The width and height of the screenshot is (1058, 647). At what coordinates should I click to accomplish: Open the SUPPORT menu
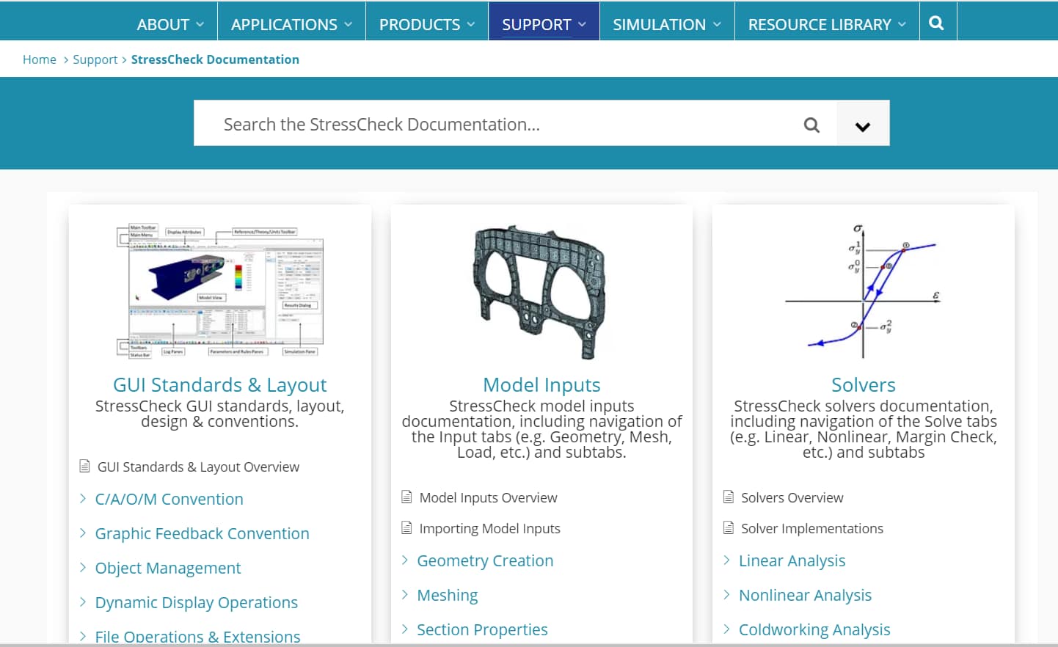539,24
